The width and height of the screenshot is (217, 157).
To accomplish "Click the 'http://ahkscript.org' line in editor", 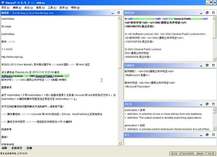I will coord(12,57).
